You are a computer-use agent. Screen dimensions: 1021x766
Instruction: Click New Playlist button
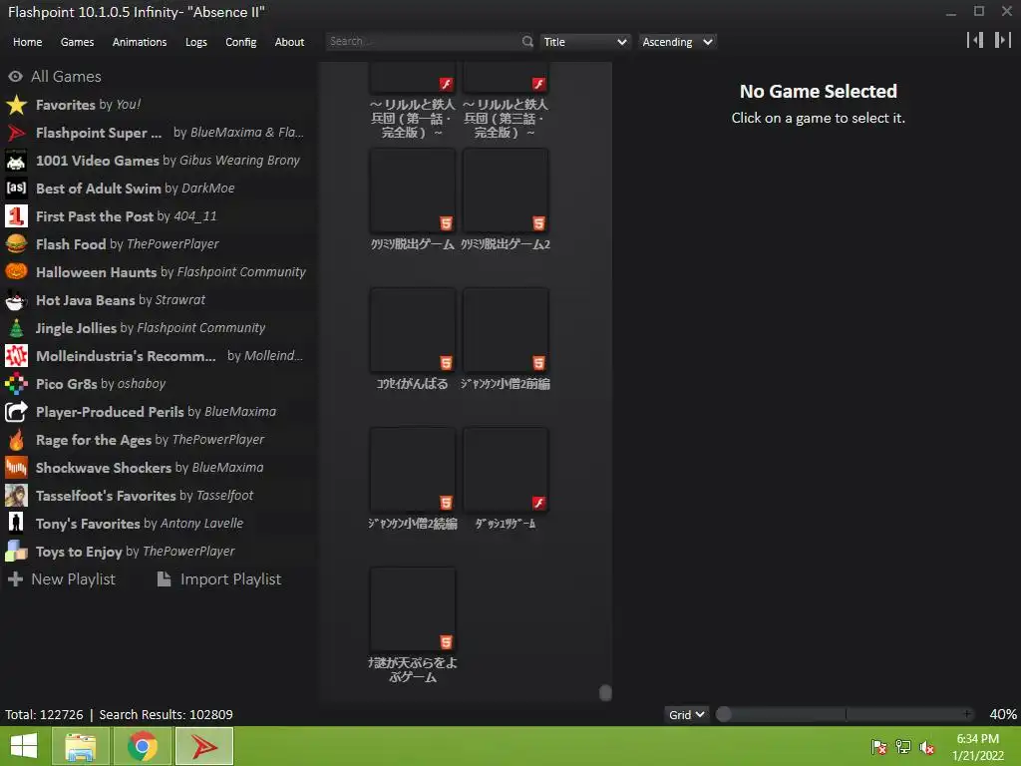click(x=61, y=579)
